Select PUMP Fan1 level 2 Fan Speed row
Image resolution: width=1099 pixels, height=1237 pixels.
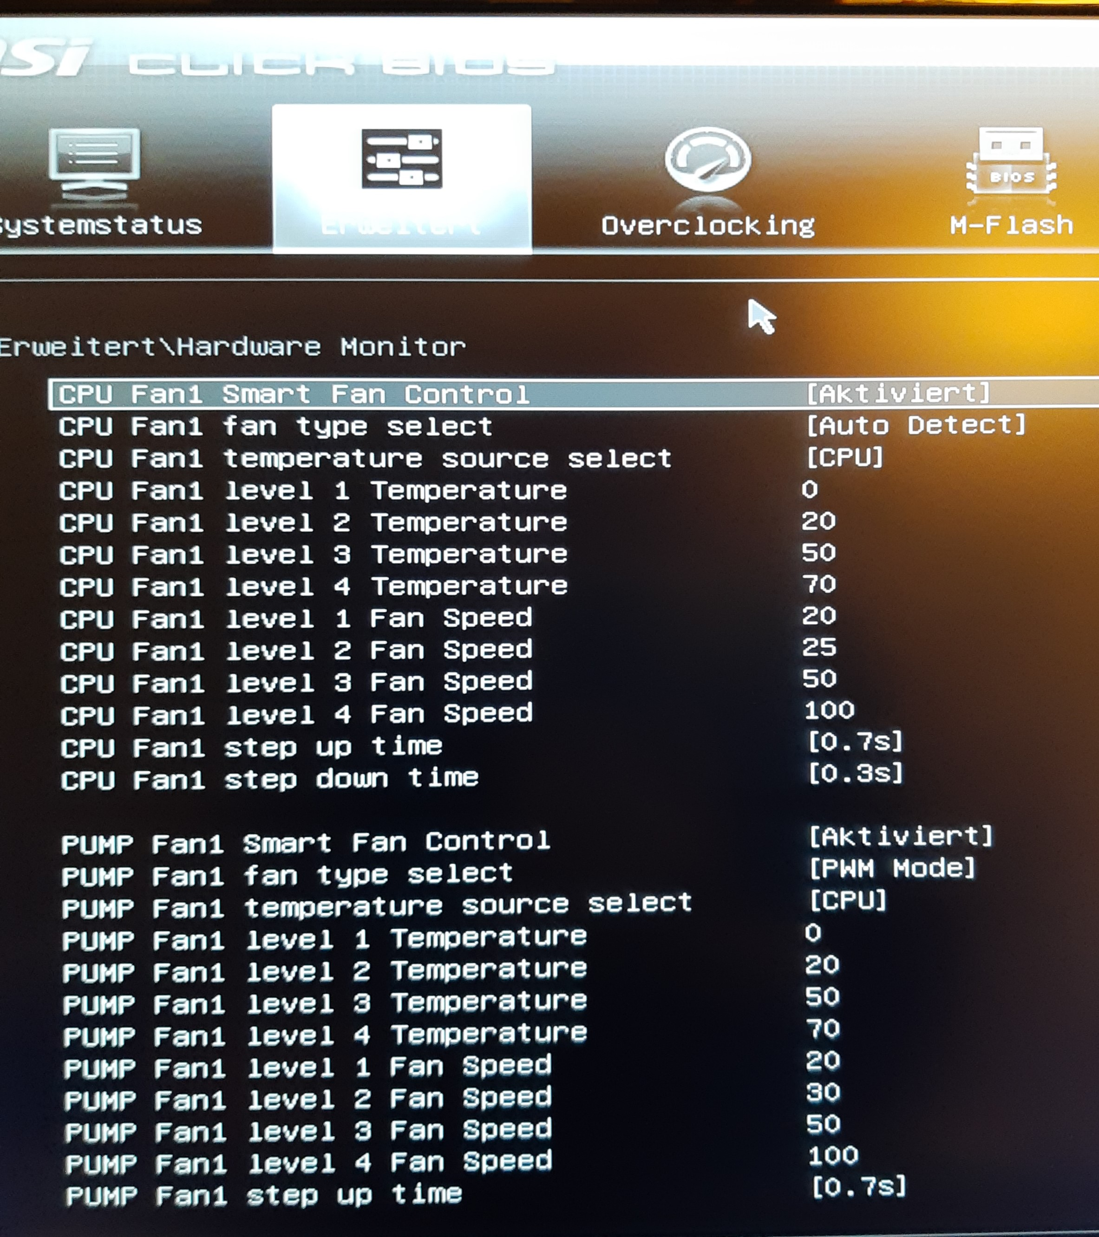(x=307, y=1099)
